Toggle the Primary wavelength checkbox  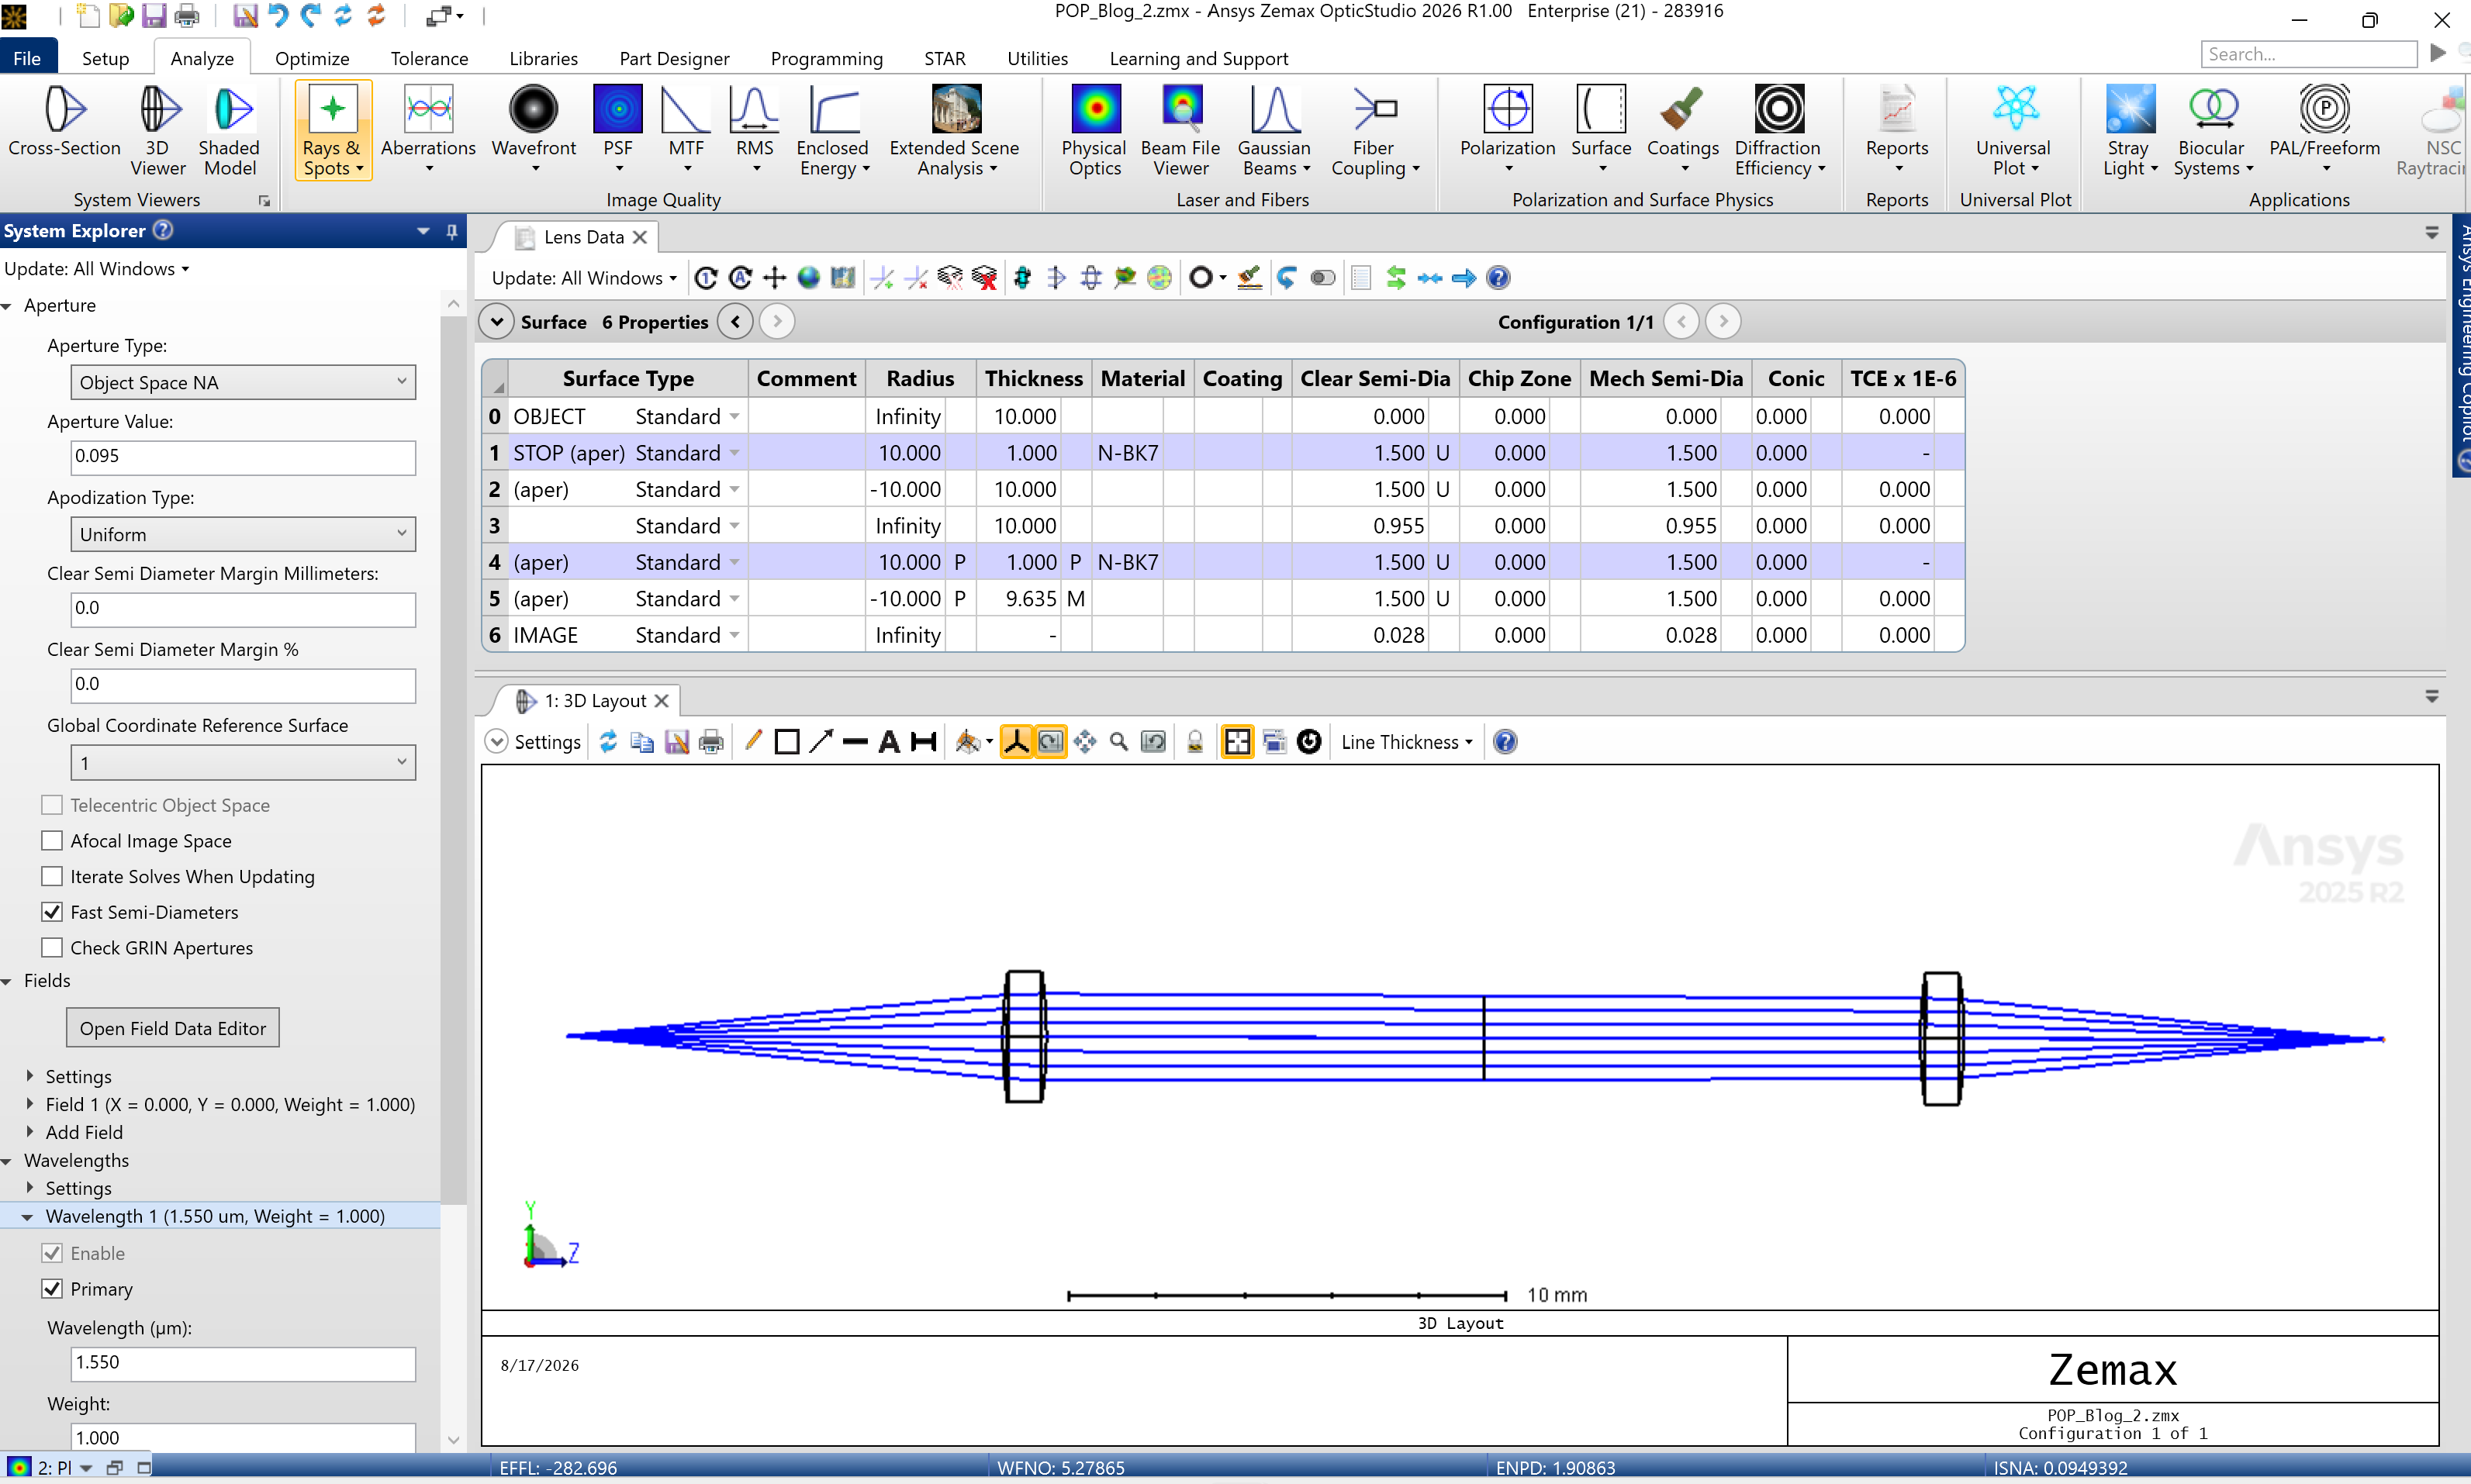pos(52,1289)
